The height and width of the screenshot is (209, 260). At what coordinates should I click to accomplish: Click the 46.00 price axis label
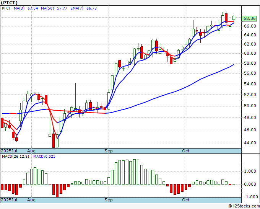(x=250, y=130)
